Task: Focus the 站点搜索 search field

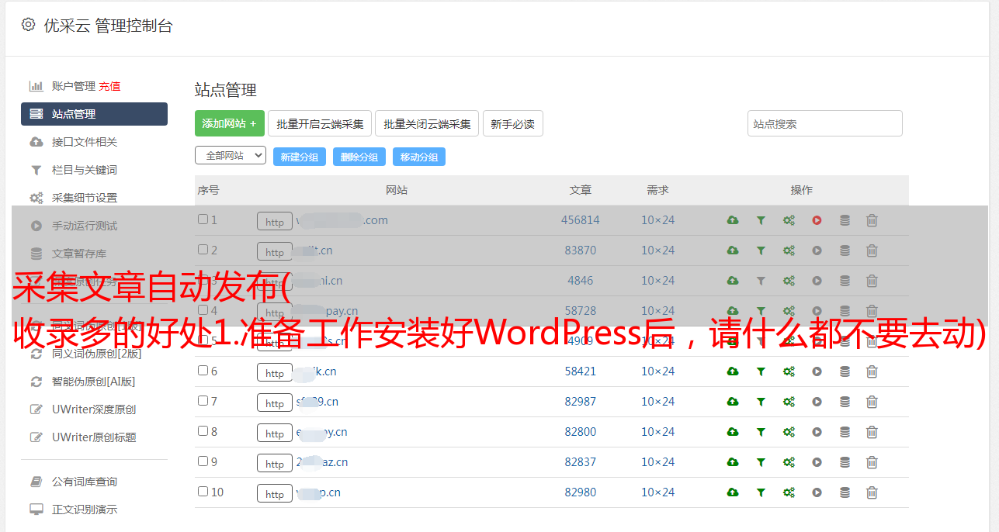Action: (x=824, y=124)
